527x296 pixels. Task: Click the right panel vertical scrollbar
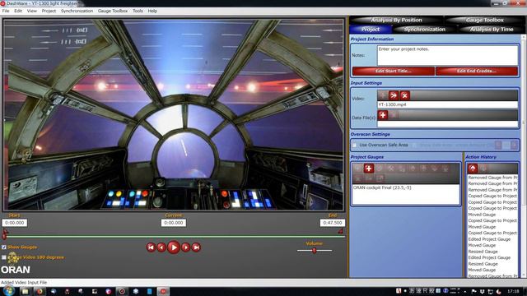(524, 156)
